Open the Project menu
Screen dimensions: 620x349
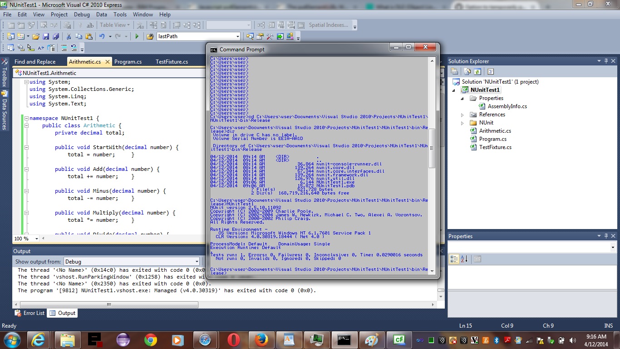[59, 15]
